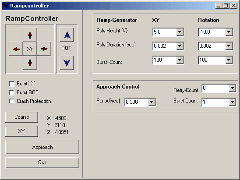240x180 pixels.
Task: Click the Quit button
Action: [x=42, y=162]
